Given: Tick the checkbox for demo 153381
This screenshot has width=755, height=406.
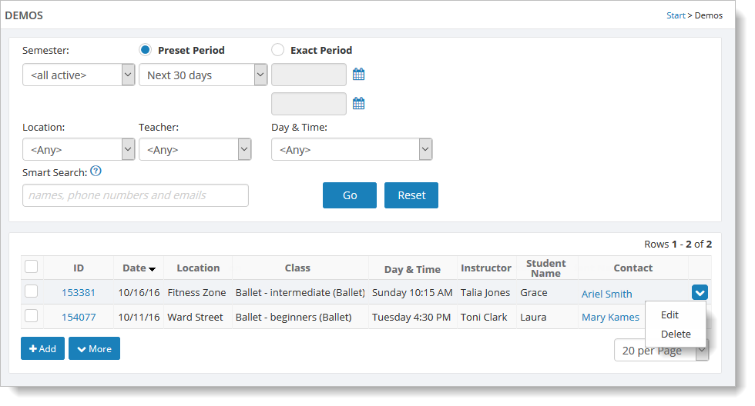Looking at the screenshot, I should (32, 291).
